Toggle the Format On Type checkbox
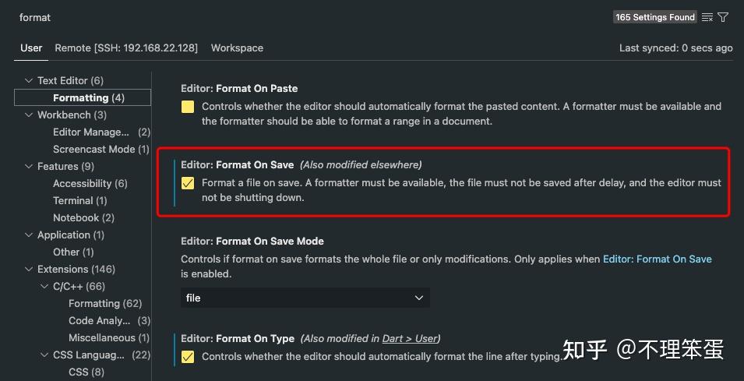The width and height of the screenshot is (744, 381). (x=188, y=357)
